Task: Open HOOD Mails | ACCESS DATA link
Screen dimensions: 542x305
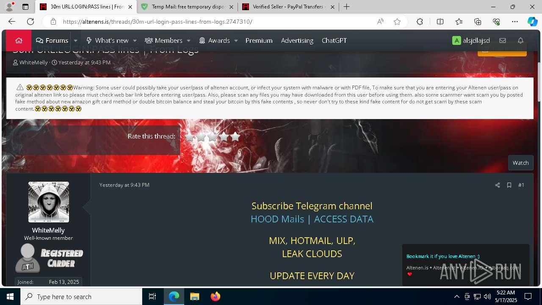Action: pos(312,219)
